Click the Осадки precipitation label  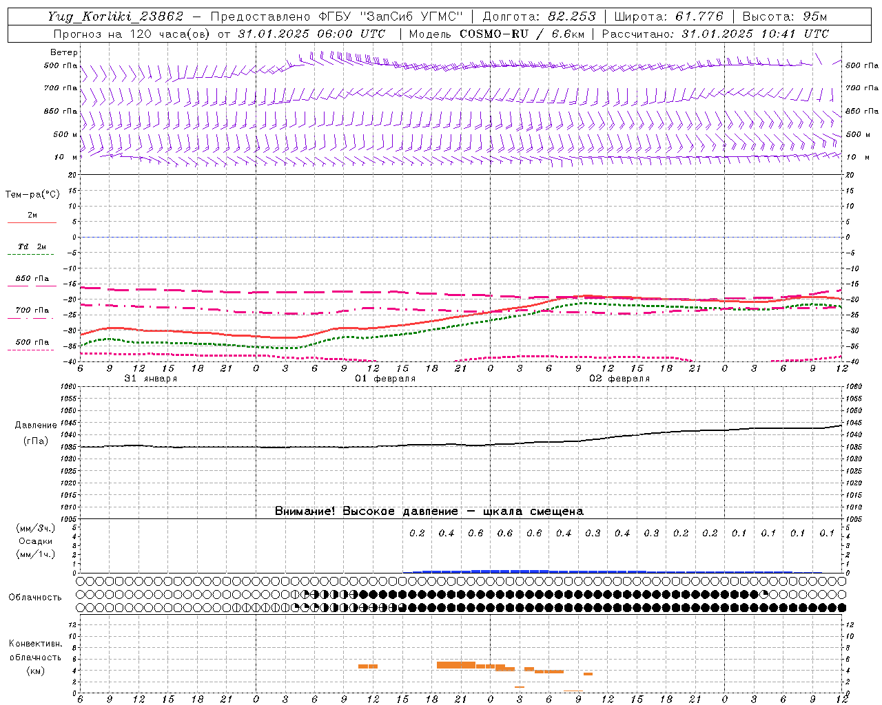point(35,541)
